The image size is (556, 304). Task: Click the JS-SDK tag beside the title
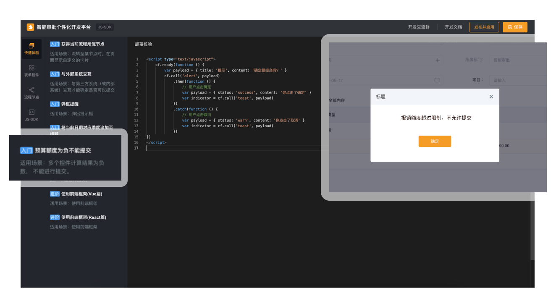105,27
